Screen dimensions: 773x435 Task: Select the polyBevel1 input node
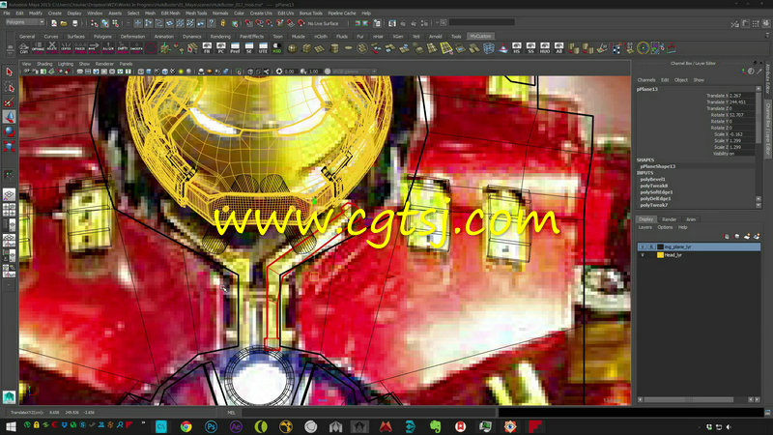tap(653, 180)
